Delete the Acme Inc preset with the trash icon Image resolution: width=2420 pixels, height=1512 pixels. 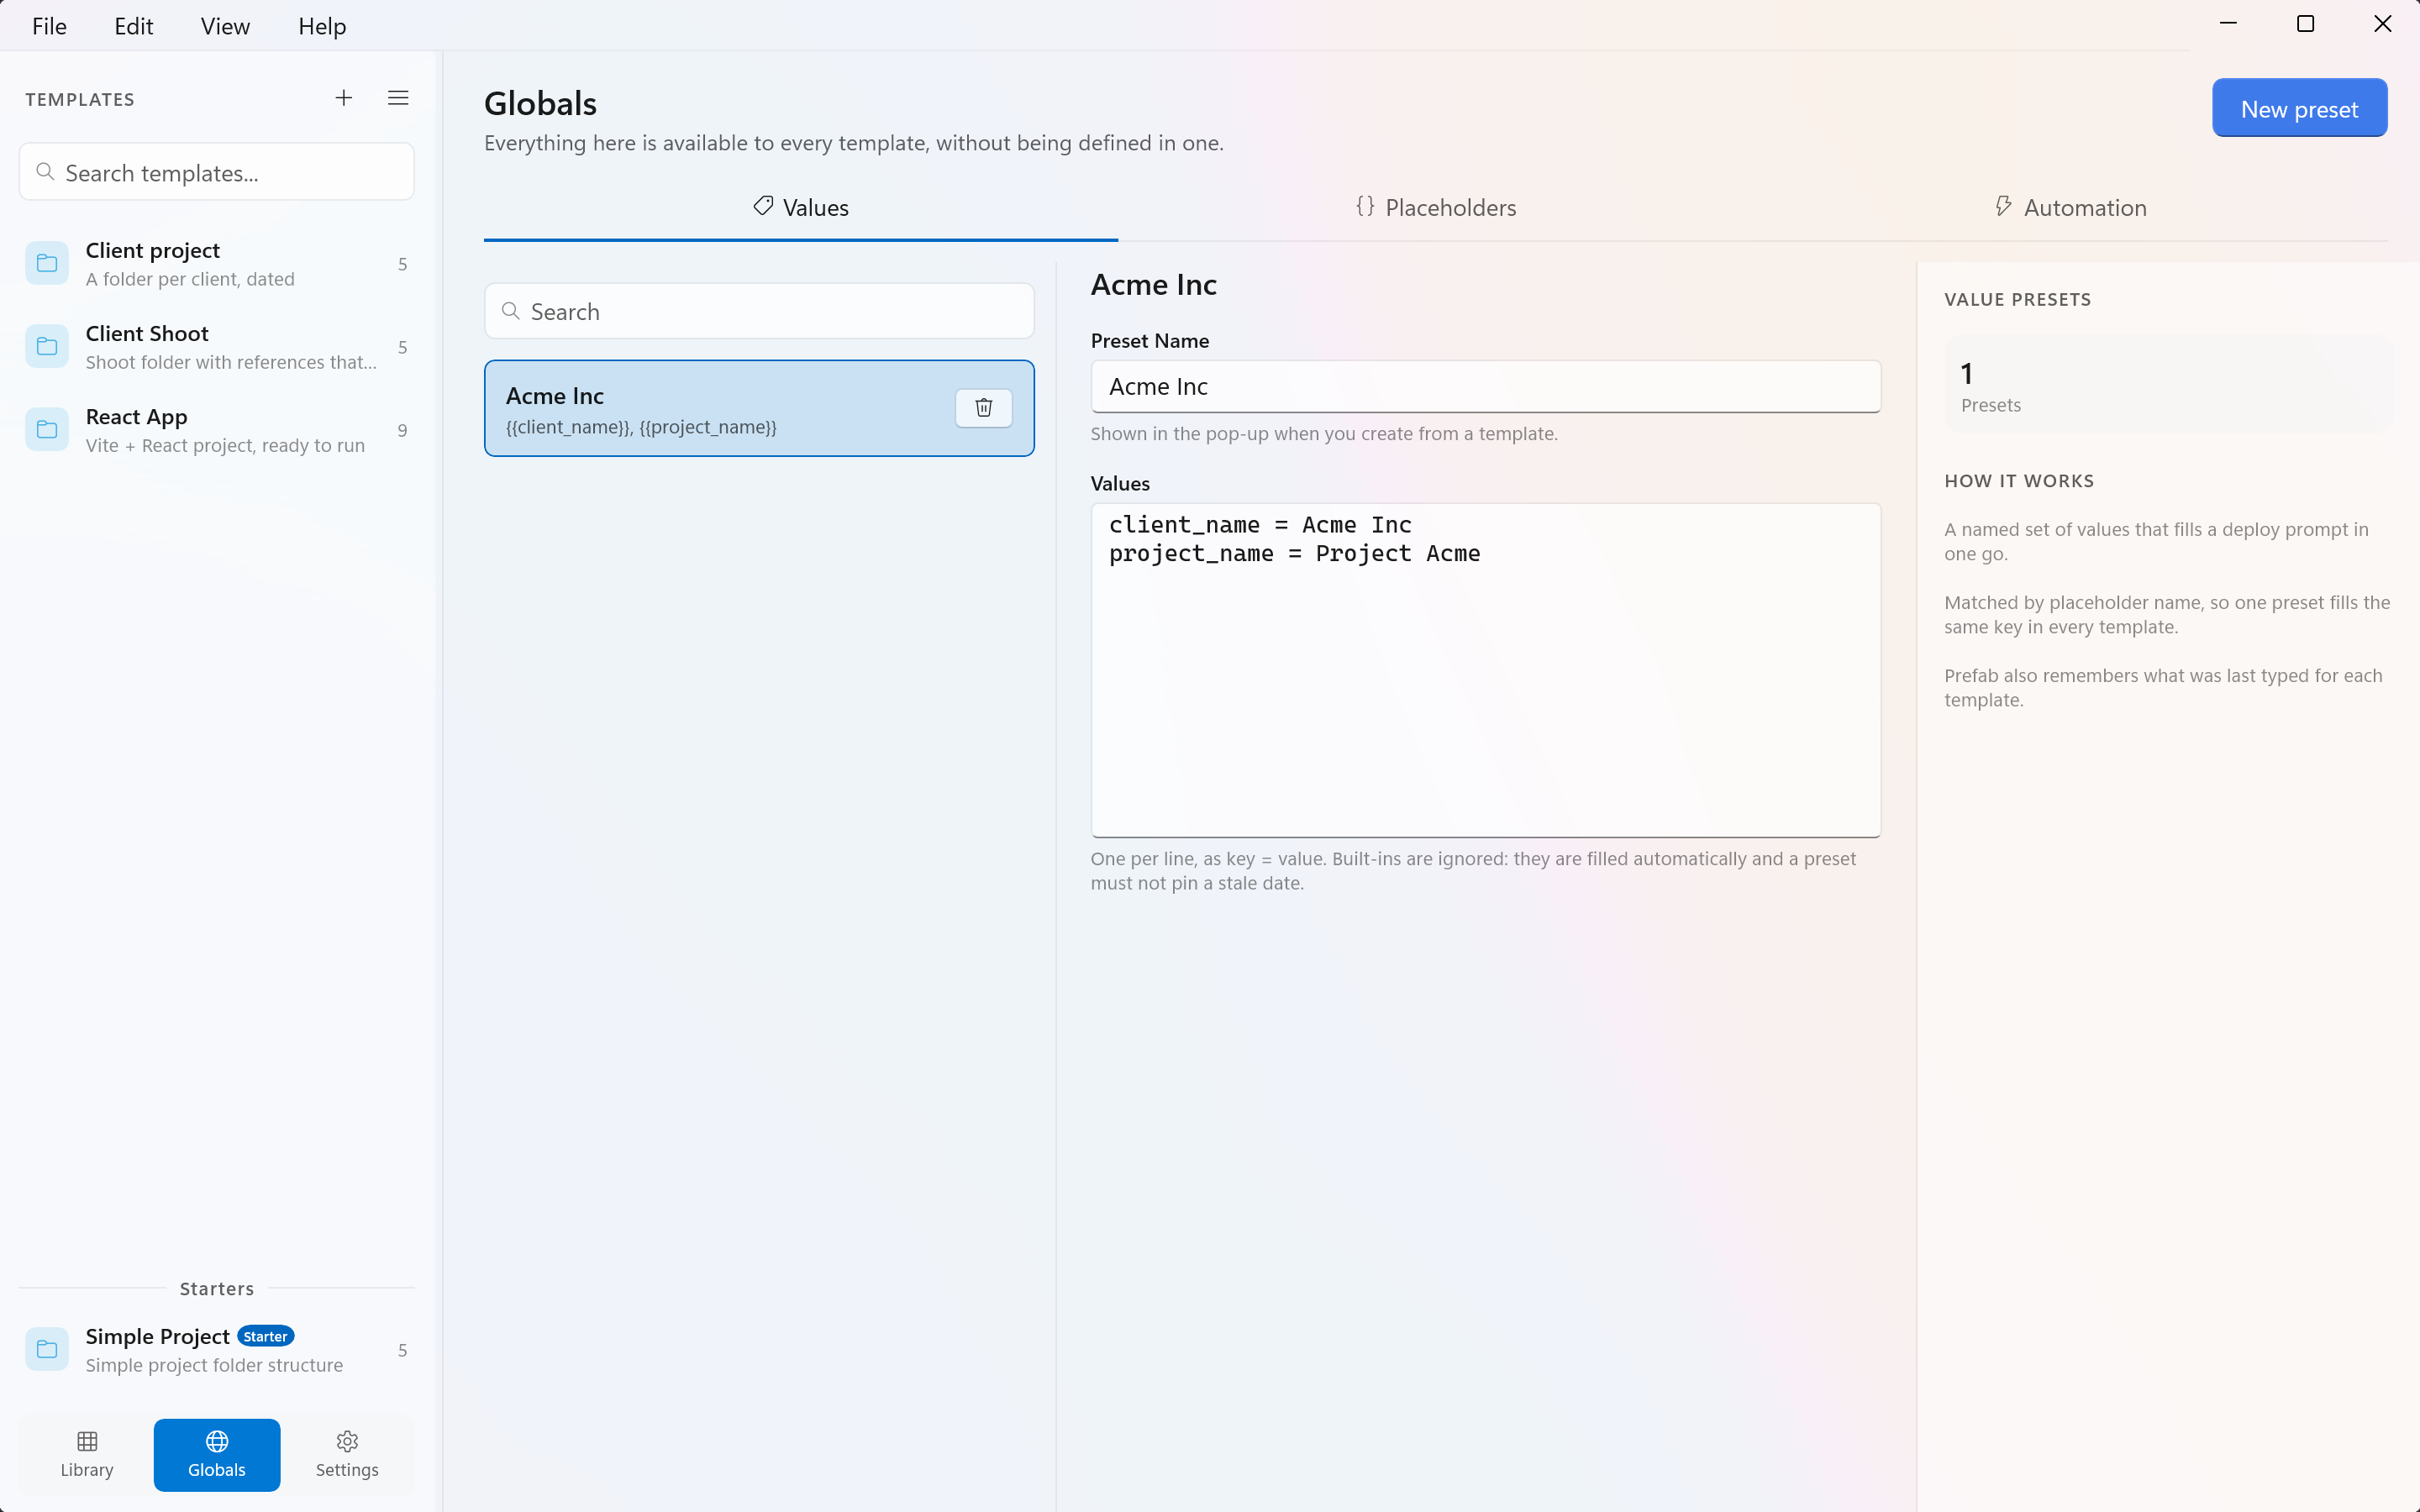click(x=984, y=407)
